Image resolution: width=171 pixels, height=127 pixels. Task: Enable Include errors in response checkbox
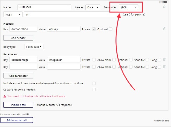(x=94, y=83)
